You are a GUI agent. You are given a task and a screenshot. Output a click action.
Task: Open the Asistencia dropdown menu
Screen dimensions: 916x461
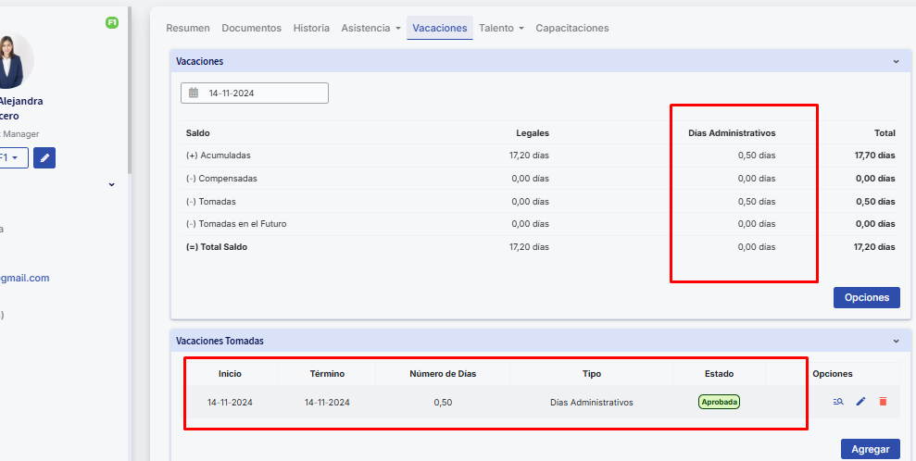(370, 28)
